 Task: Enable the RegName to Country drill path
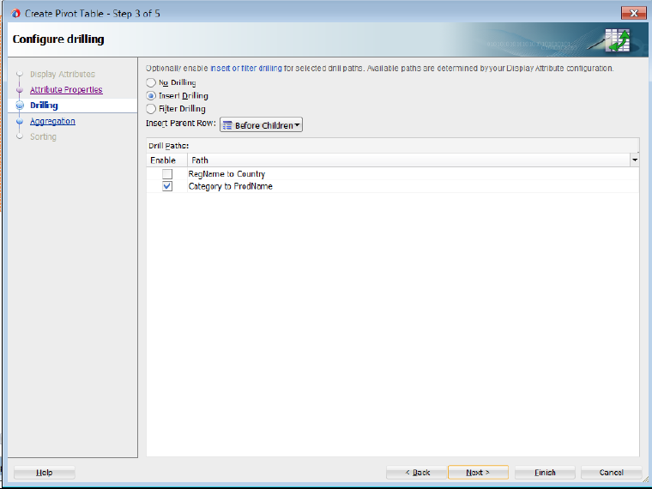(x=167, y=174)
